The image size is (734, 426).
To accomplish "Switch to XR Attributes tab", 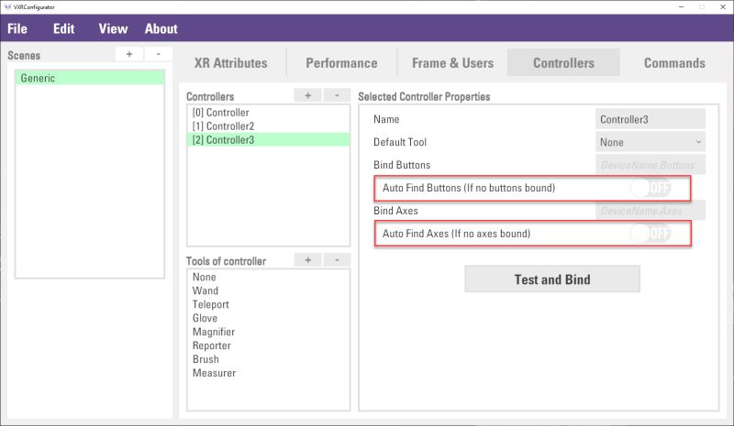I will tap(231, 62).
